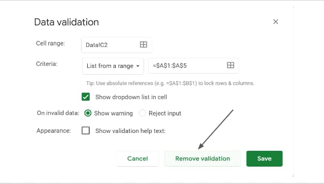Select the Show warning radio button
The image size is (324, 184).
(88, 113)
